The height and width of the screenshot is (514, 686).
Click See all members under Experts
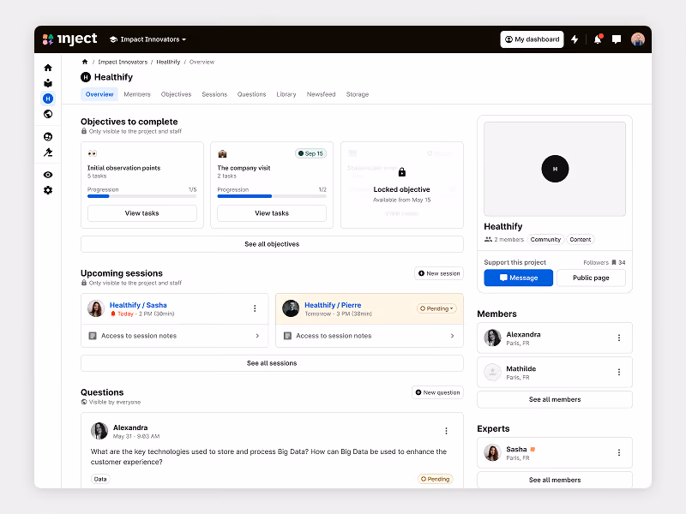555,480
